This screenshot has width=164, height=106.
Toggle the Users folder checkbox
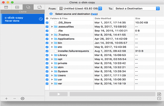point(47,76)
